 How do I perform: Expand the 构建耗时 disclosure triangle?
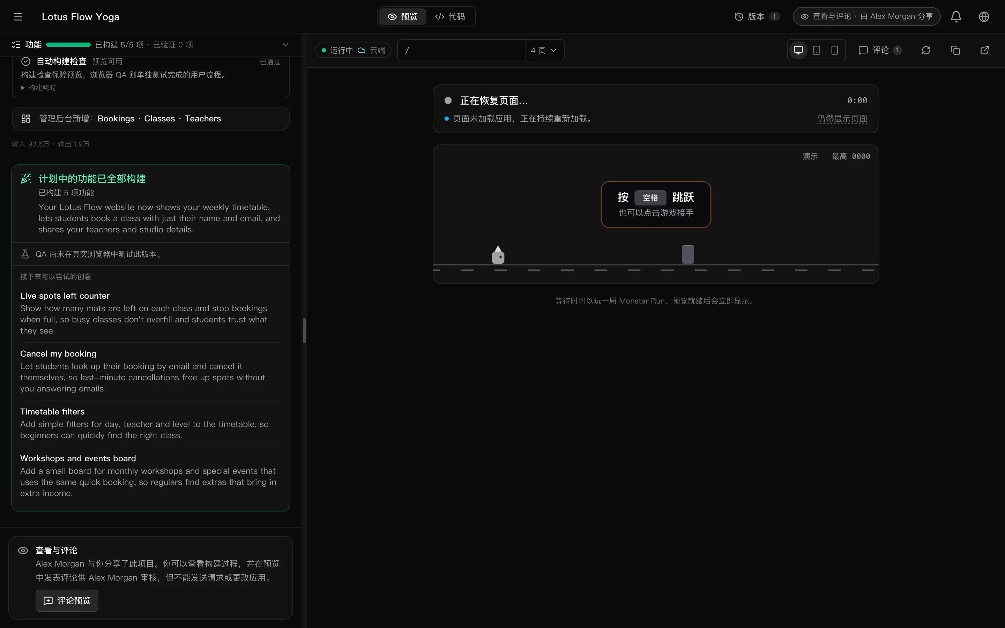point(23,88)
